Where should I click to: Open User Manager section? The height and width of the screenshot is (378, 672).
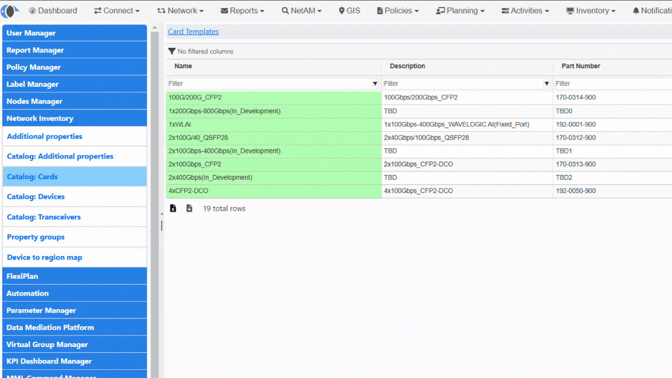click(x=75, y=33)
